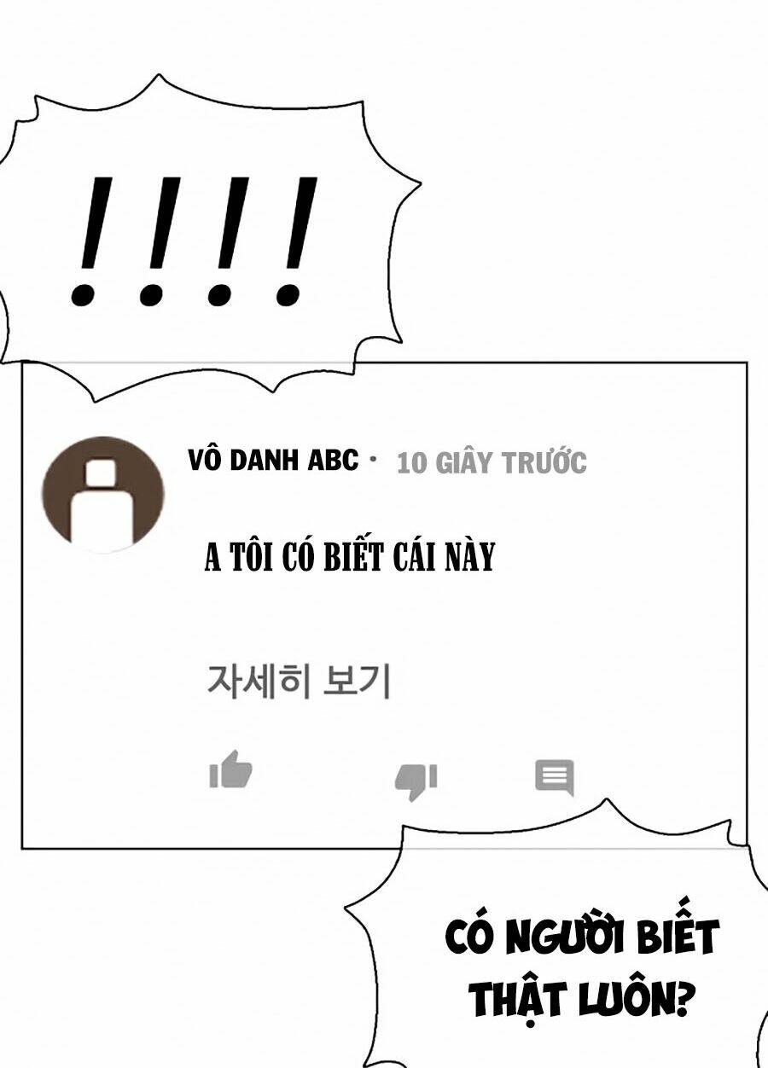
Task: Click the 'CÓ NGƯỜI BIẾT' text line
Action: click(x=583, y=938)
